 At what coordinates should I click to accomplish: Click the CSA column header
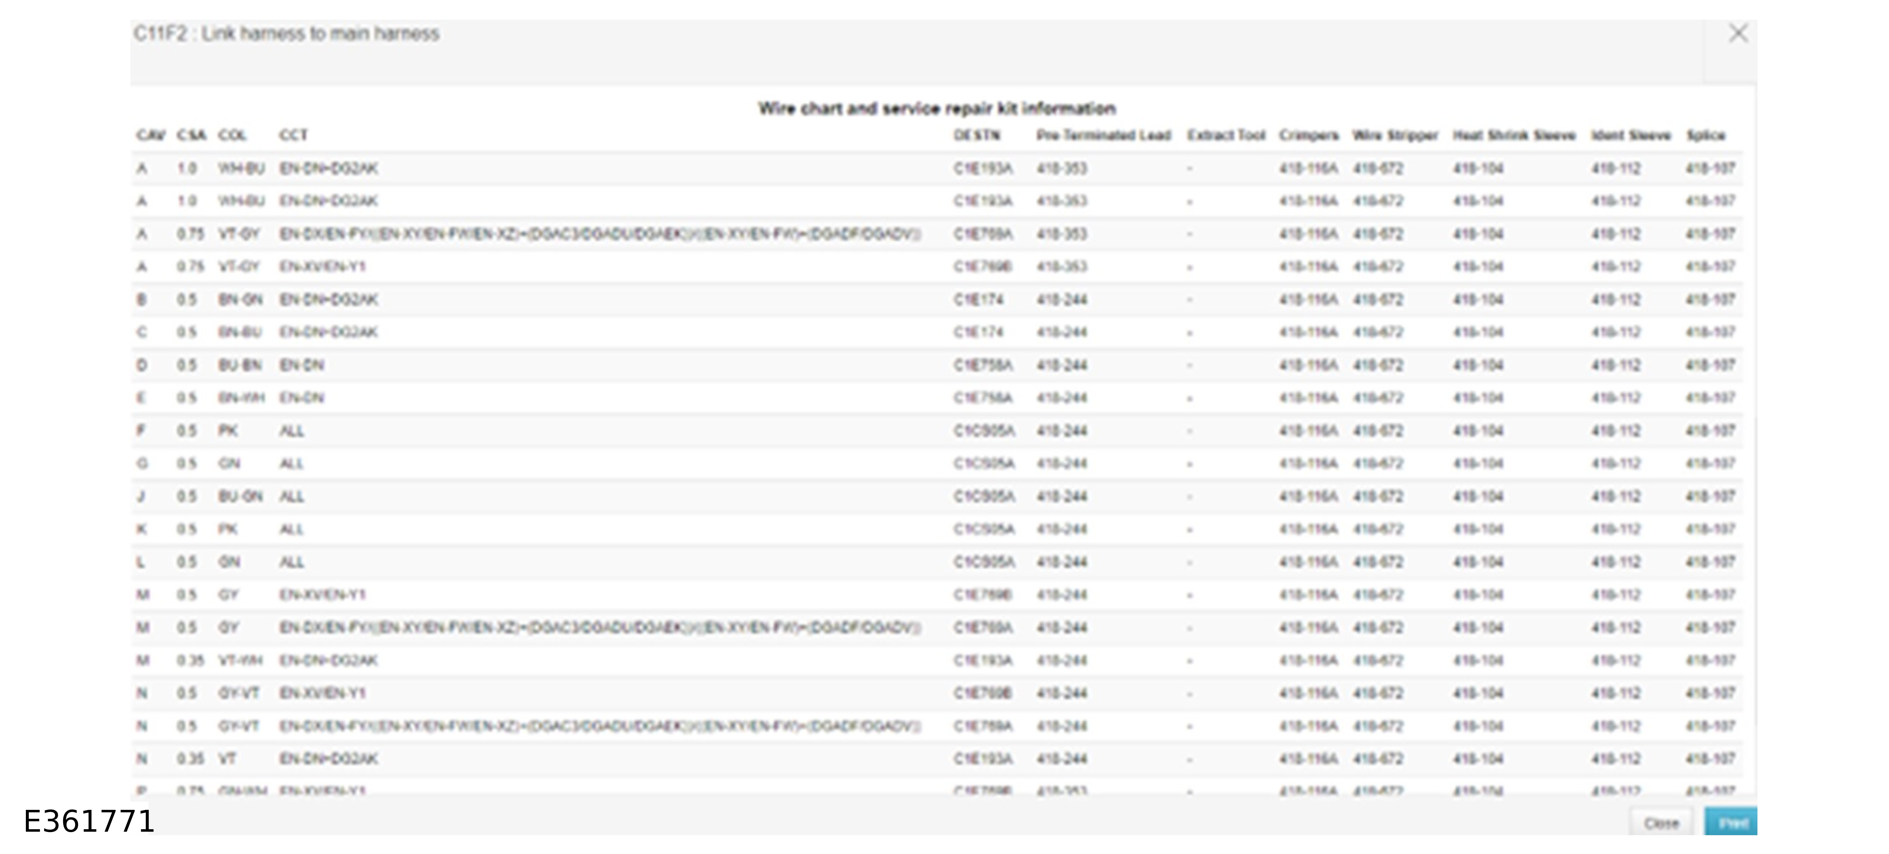(x=191, y=136)
